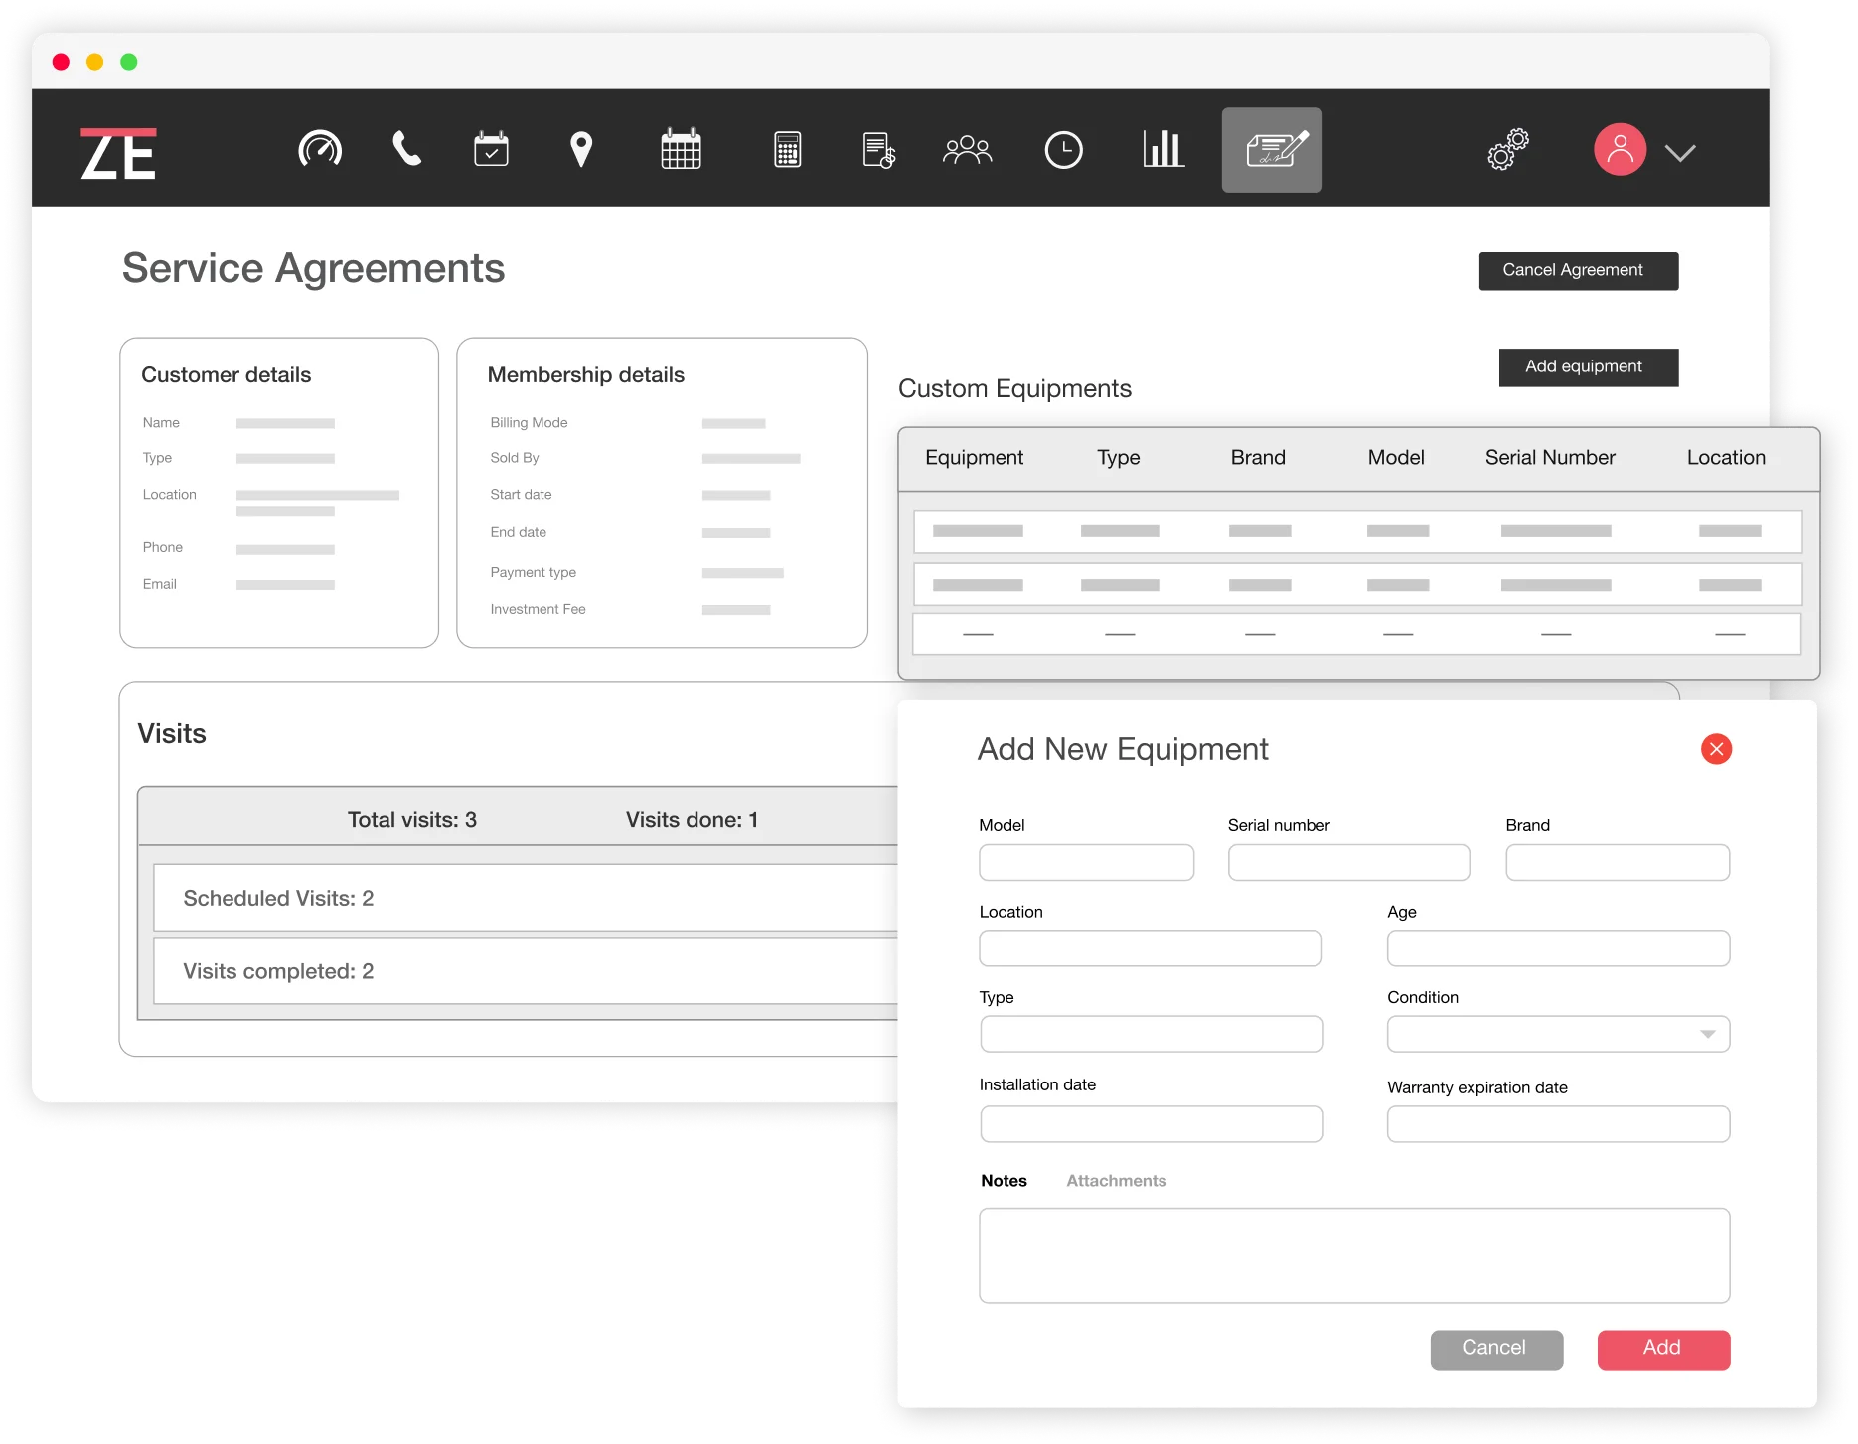Focus the Location input field in dialog
This screenshot has height=1444, width=1858.
pyautogui.click(x=1150, y=948)
